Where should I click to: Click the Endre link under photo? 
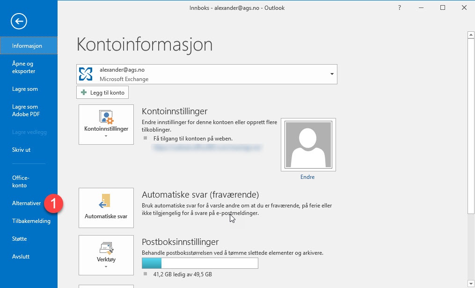point(307,177)
